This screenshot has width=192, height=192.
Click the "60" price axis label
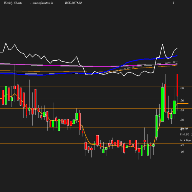[182, 88]
